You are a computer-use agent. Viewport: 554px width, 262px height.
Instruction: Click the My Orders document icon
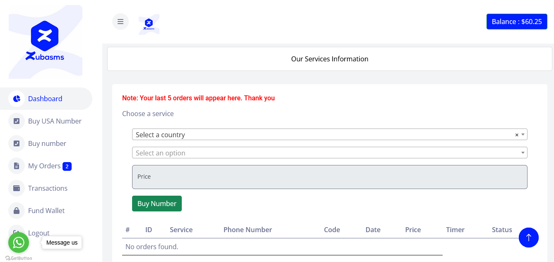tap(17, 166)
